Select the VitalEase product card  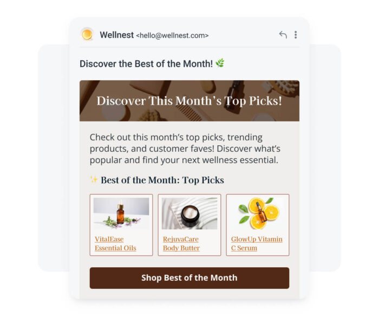121,225
